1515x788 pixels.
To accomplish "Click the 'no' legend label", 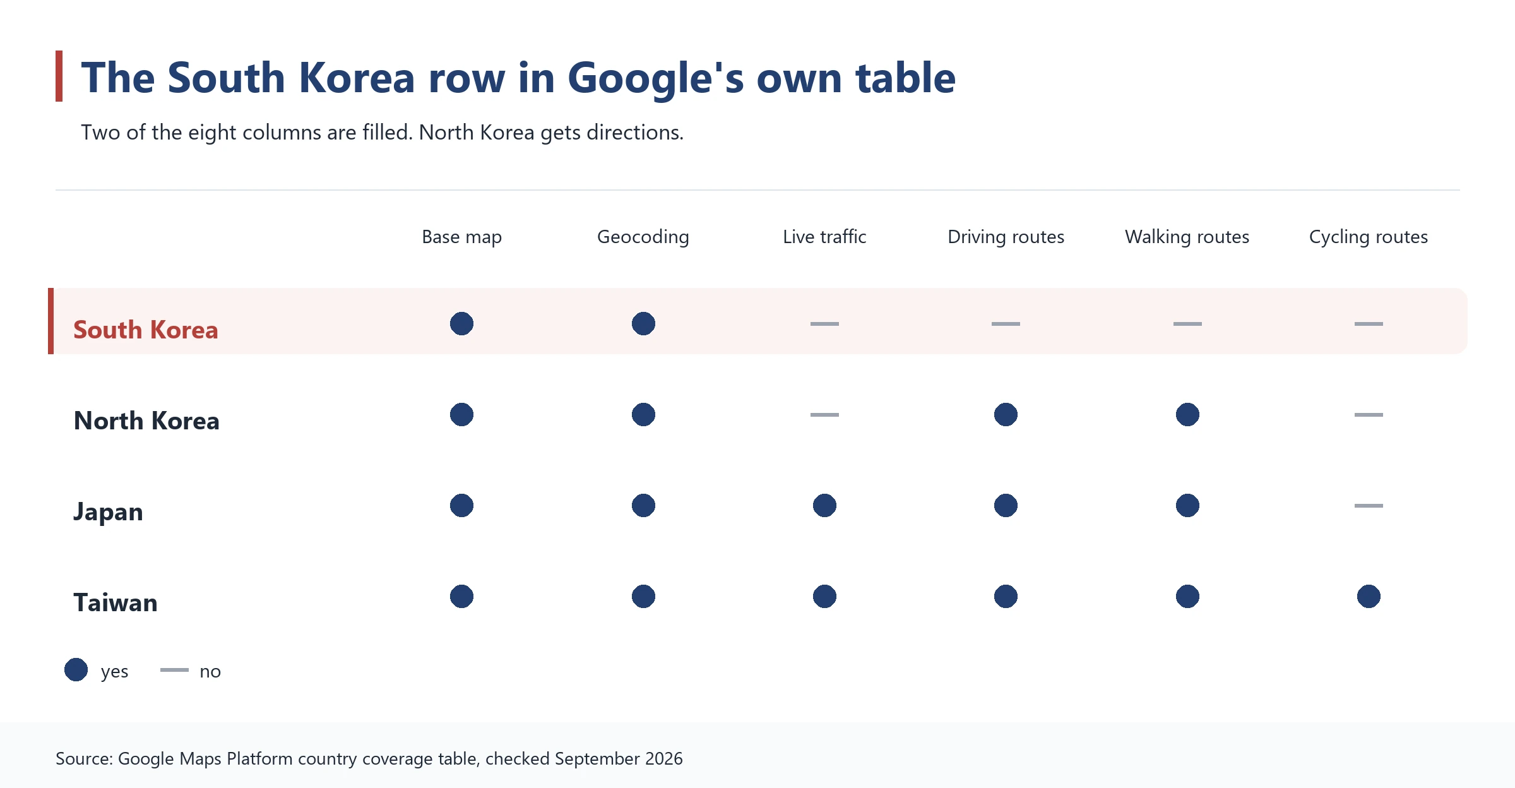I will coord(210,672).
